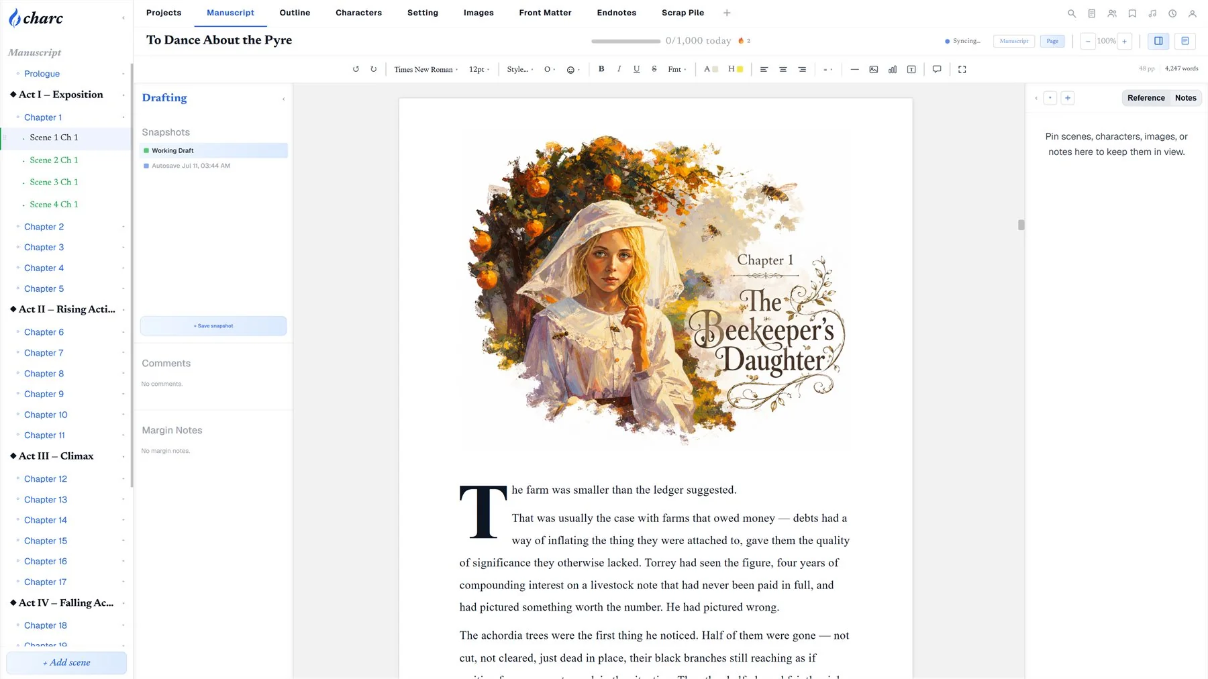Screen dimensions: 1208x679
Task: Open the Scrap Pile tab
Action: tap(683, 13)
